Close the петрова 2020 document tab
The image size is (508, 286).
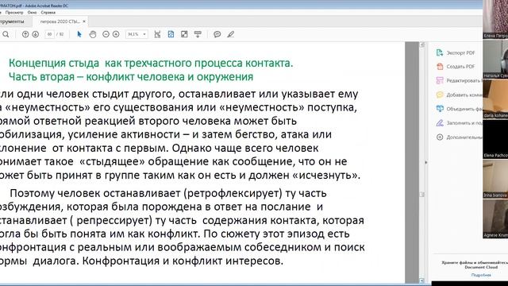(84, 21)
